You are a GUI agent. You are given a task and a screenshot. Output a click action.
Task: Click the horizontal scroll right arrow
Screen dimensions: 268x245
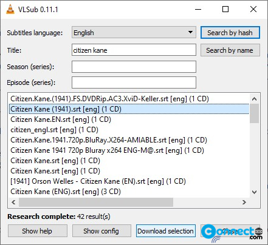[x=244, y=202]
